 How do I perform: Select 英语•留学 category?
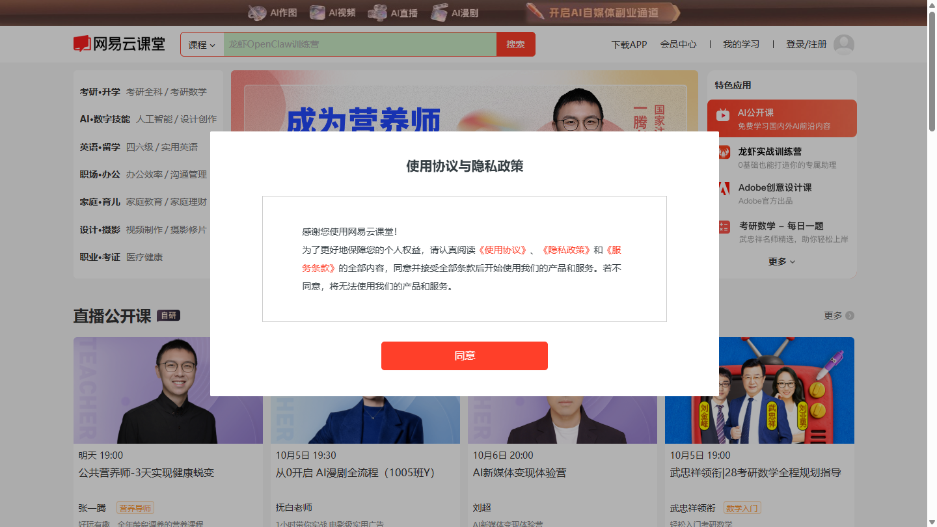tap(100, 147)
